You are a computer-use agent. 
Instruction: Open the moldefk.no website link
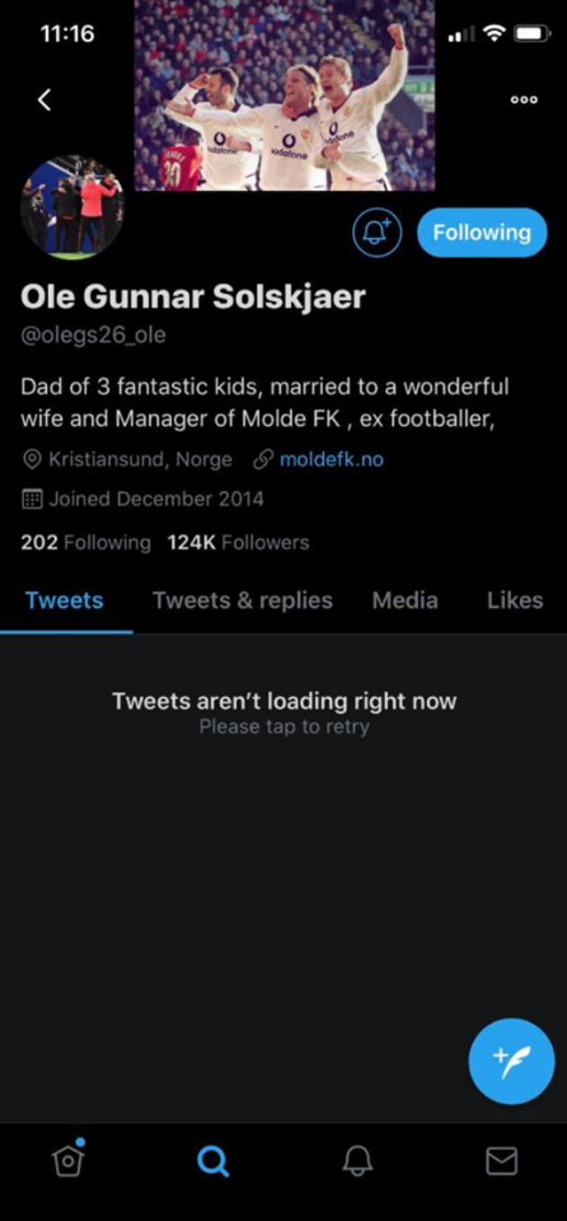pos(331,459)
